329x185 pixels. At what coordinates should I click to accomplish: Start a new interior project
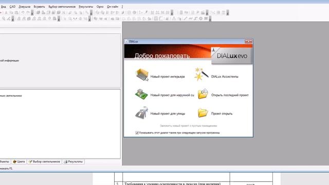pyautogui.click(x=160, y=76)
